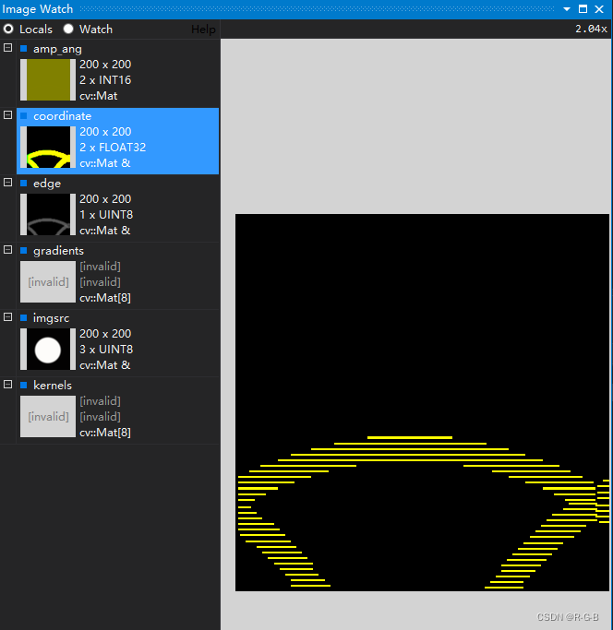Open the amp_ang olive thumbnail
Image resolution: width=613 pixels, height=630 pixels.
click(48, 79)
